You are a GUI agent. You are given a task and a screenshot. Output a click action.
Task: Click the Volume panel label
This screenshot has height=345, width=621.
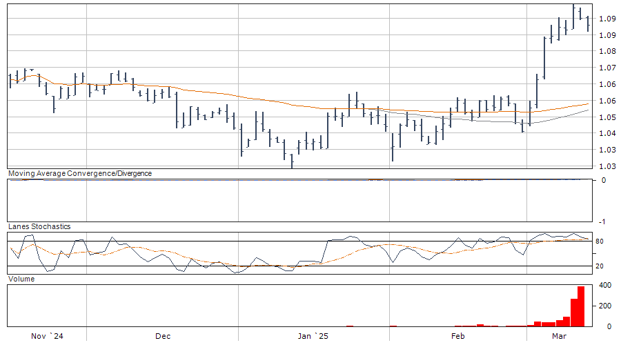pos(20,277)
